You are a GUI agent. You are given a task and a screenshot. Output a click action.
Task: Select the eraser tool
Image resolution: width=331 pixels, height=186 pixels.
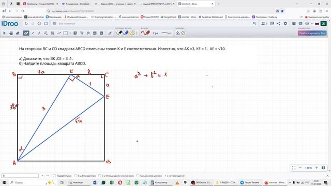click(18, 33)
